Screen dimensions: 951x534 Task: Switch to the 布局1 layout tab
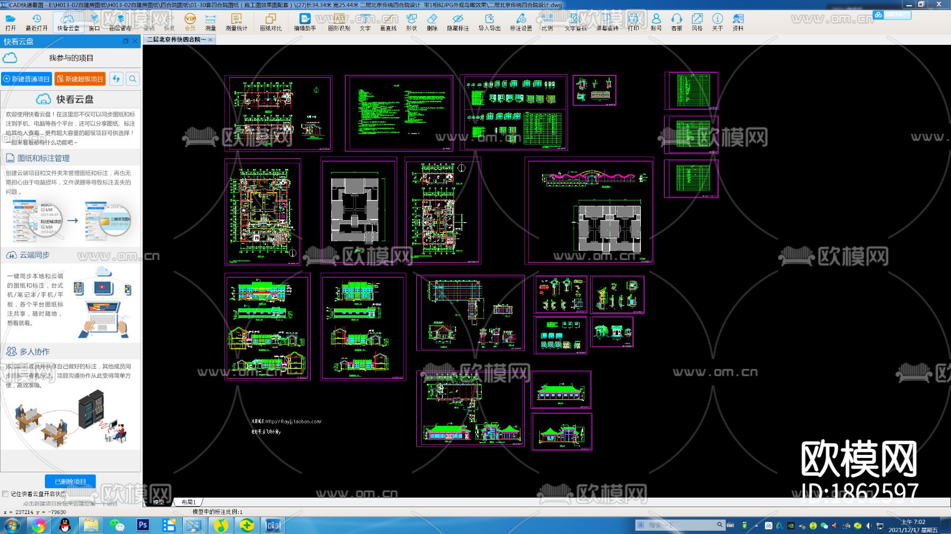point(189,502)
